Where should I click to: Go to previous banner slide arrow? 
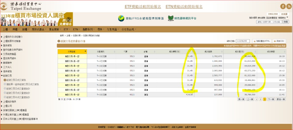(2, 19)
